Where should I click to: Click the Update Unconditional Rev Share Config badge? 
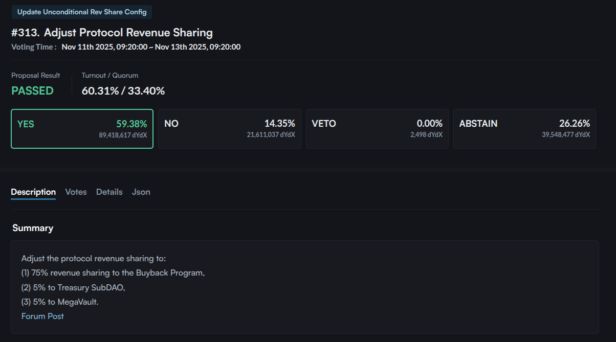81,12
